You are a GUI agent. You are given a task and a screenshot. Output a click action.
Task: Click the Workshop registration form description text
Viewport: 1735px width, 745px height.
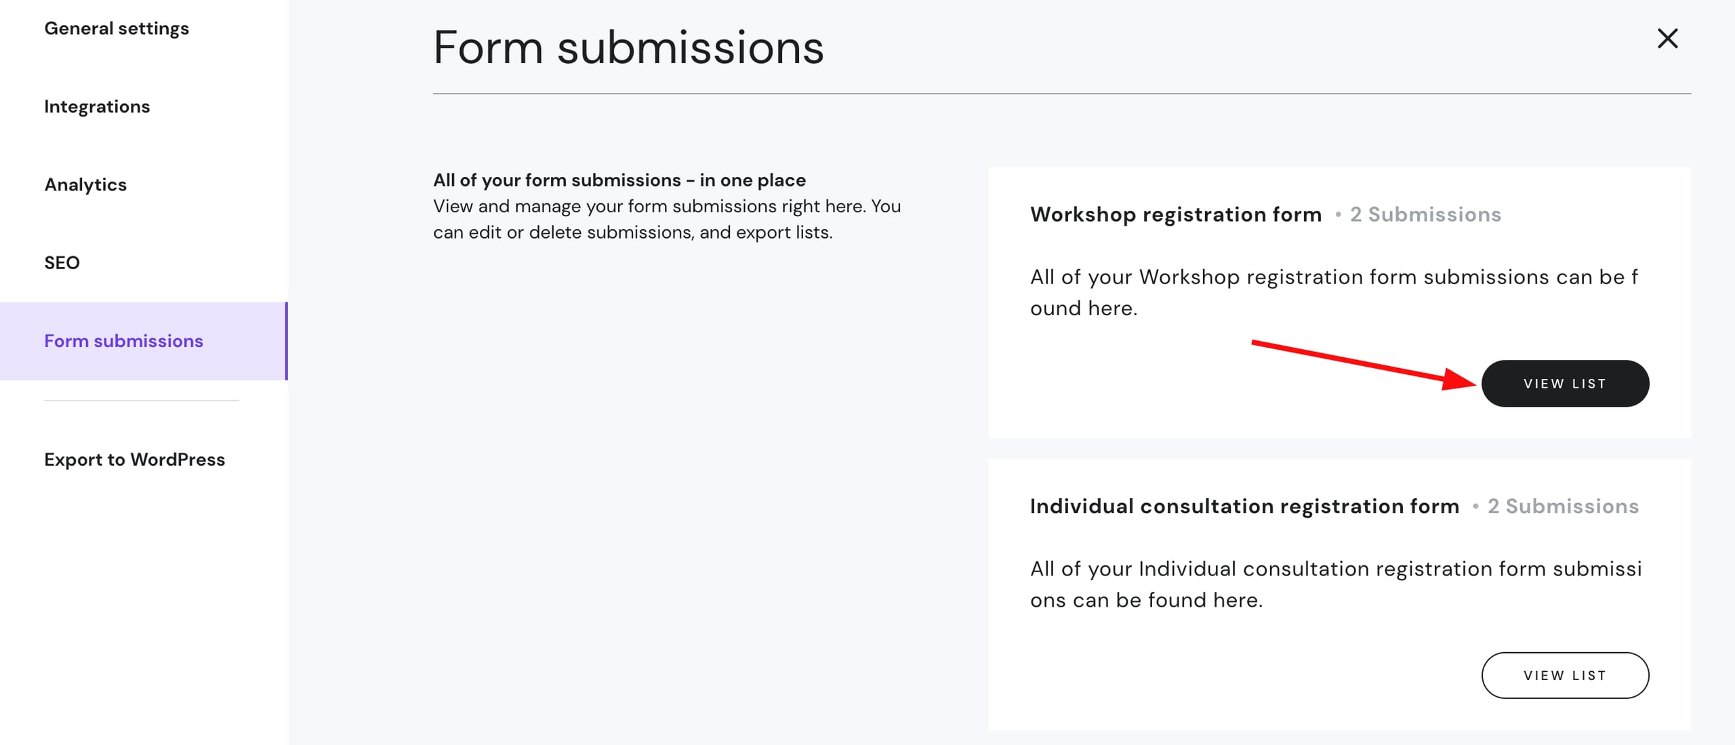tap(1334, 292)
